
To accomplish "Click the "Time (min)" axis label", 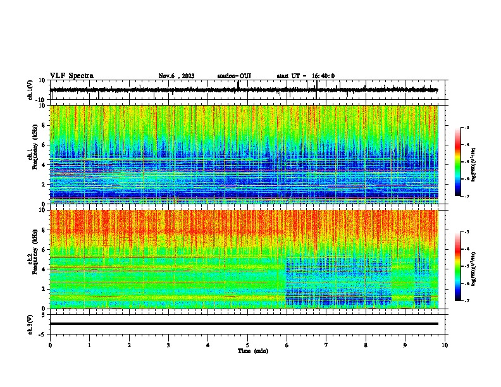I will click(253, 351).
